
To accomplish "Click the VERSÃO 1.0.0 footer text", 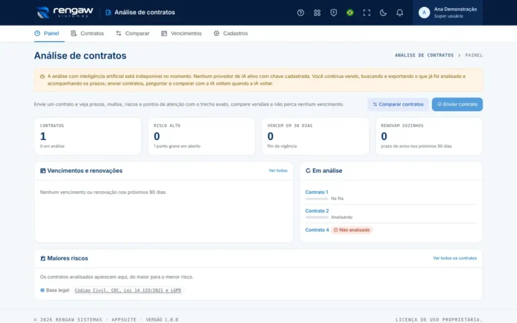I will [x=162, y=320].
